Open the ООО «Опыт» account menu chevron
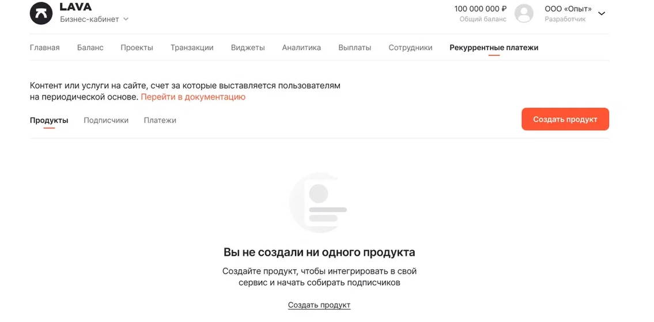 point(602,14)
